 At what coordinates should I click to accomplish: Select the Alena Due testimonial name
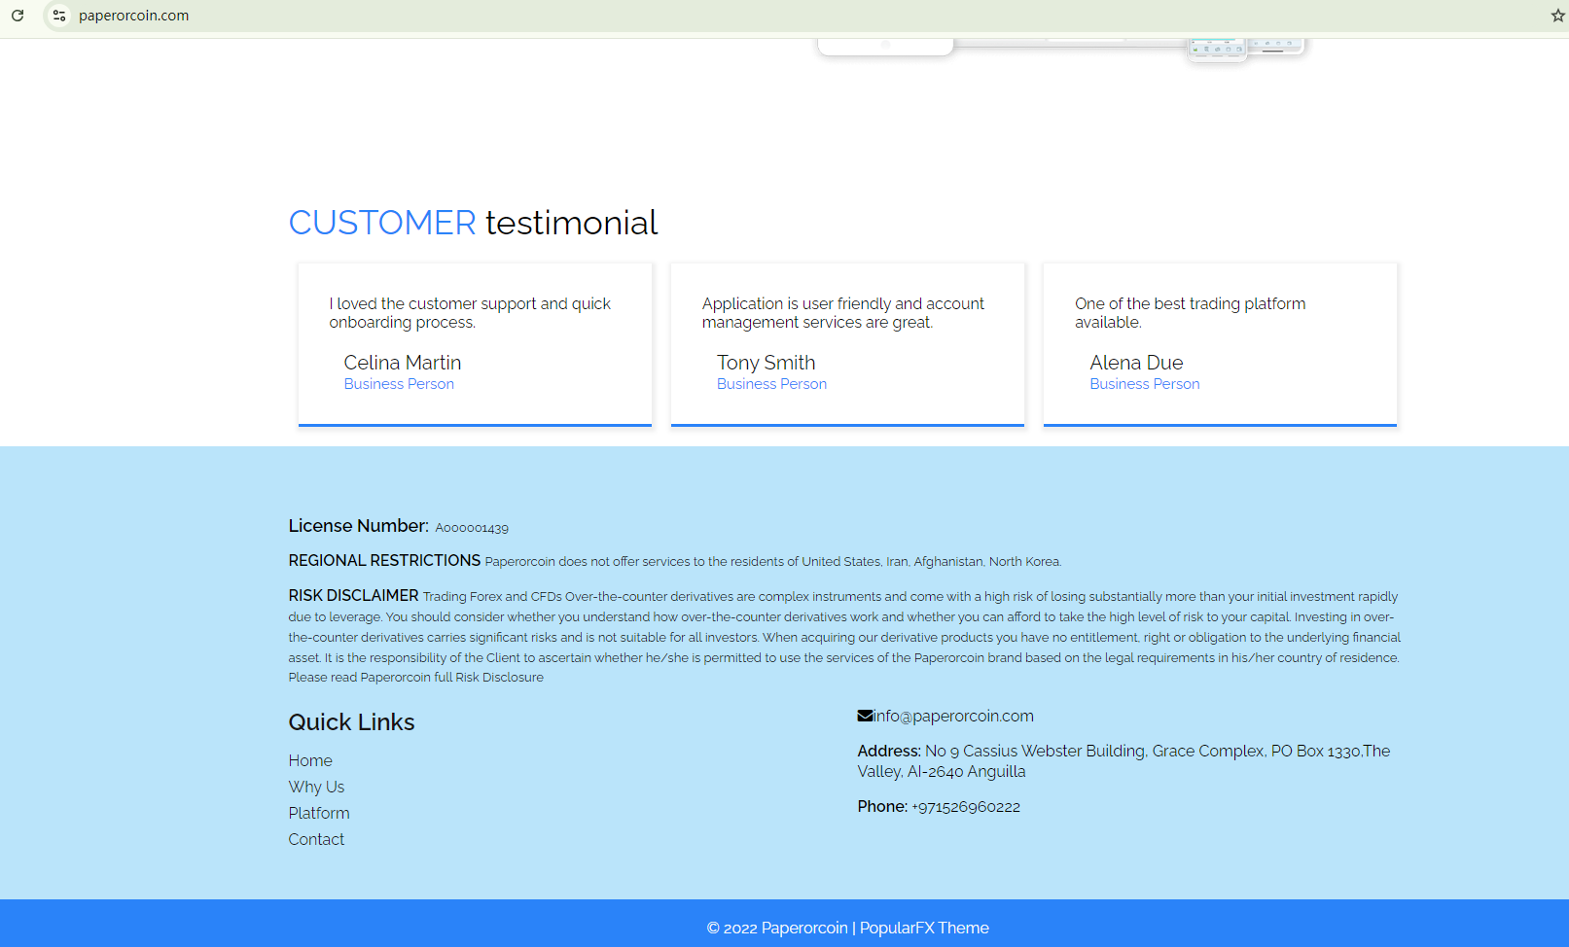pyautogui.click(x=1136, y=363)
